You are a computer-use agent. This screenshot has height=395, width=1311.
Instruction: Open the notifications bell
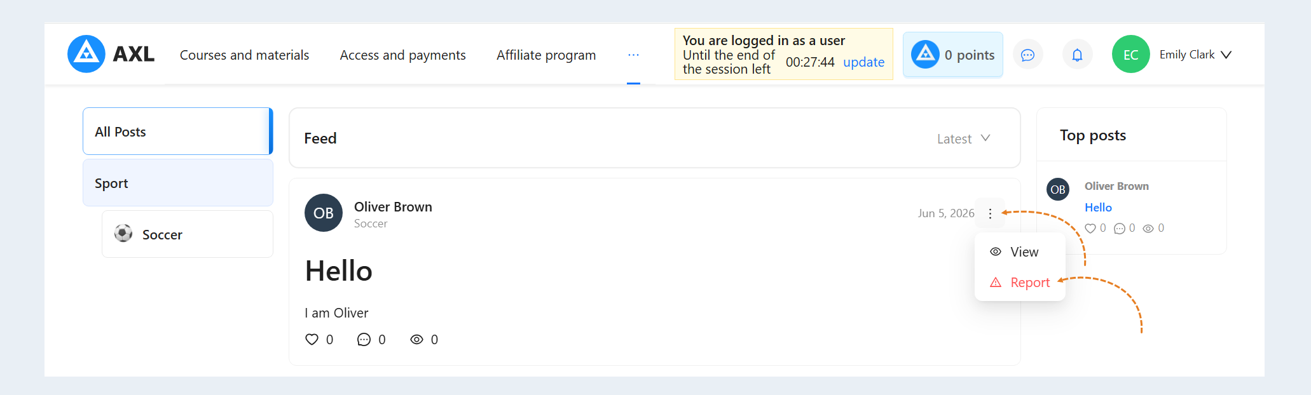pos(1077,55)
